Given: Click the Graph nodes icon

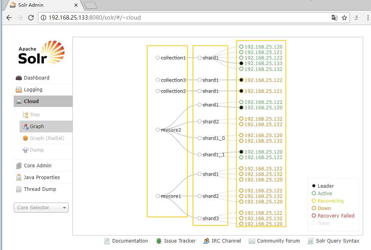Looking at the screenshot, I should [25, 127].
